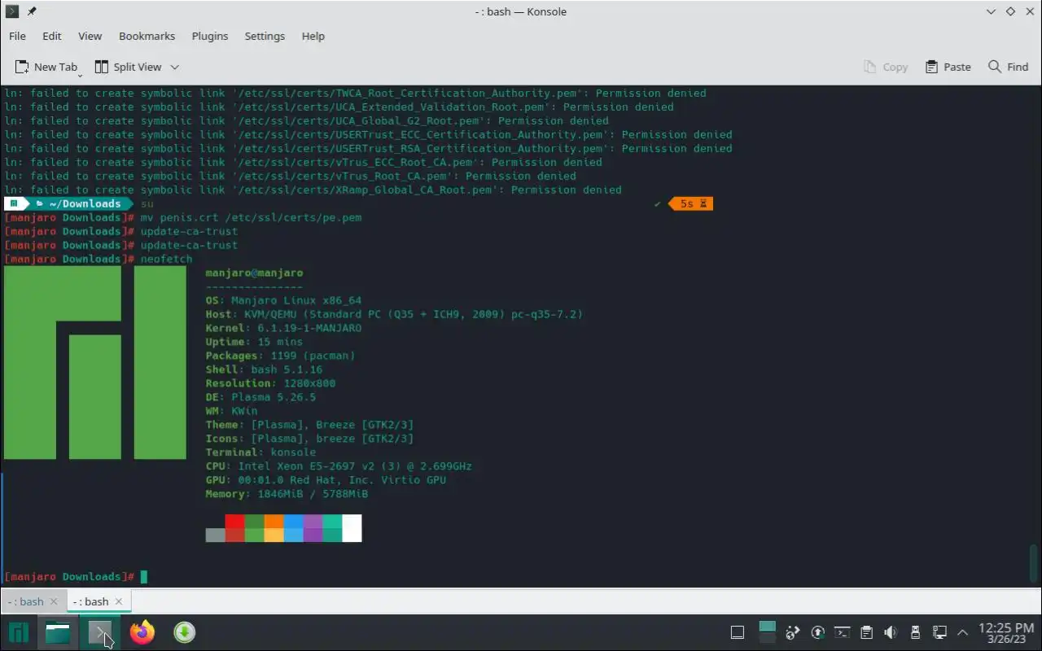The width and height of the screenshot is (1042, 651).
Task: Switch to the inactive bash tab
Action: click(25, 601)
